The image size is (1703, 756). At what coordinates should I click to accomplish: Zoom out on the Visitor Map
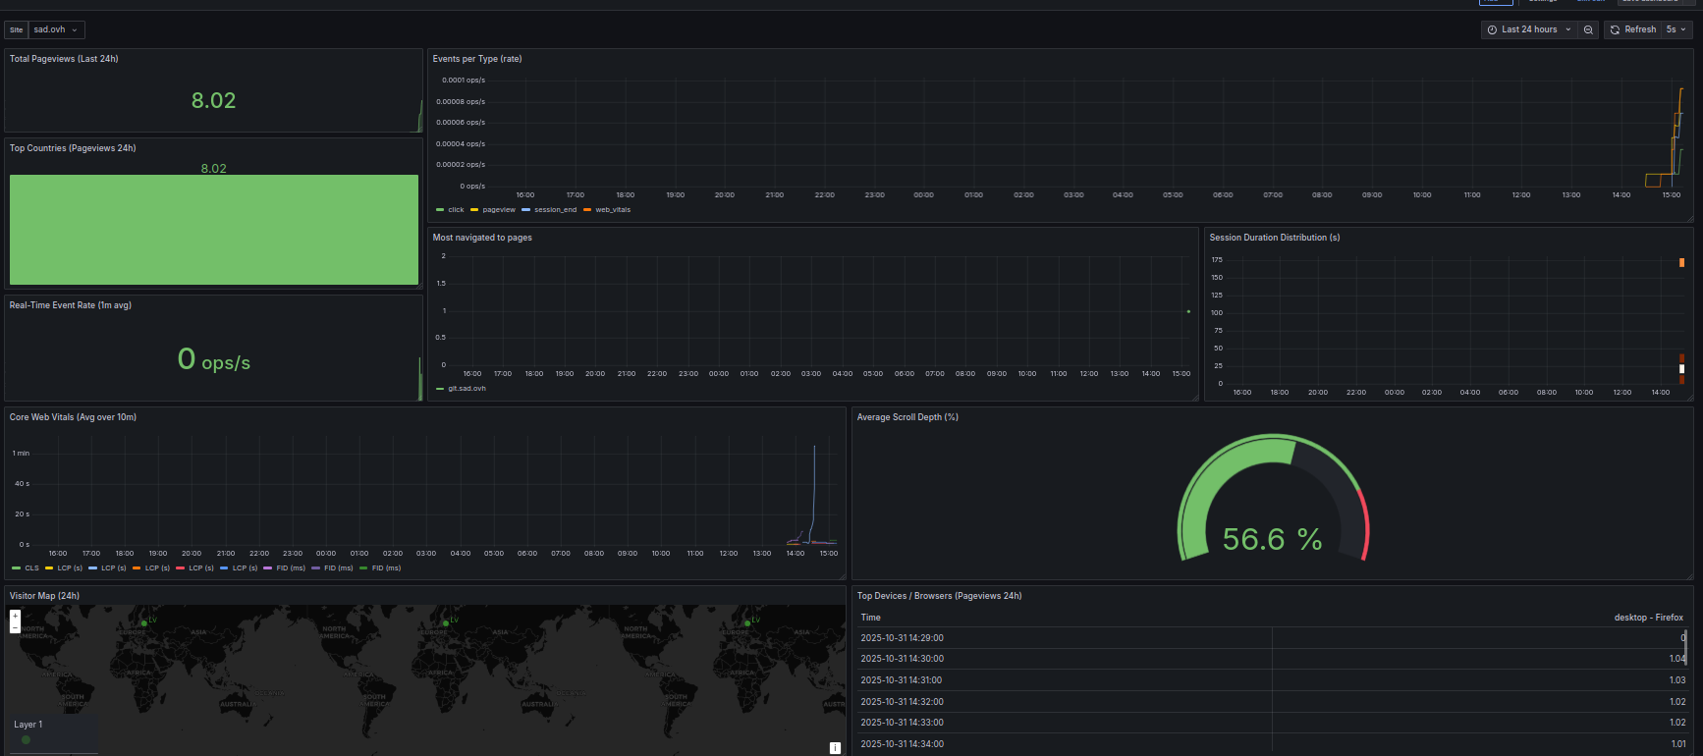point(15,626)
